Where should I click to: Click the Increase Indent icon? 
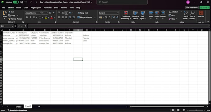[x=74, y=17]
